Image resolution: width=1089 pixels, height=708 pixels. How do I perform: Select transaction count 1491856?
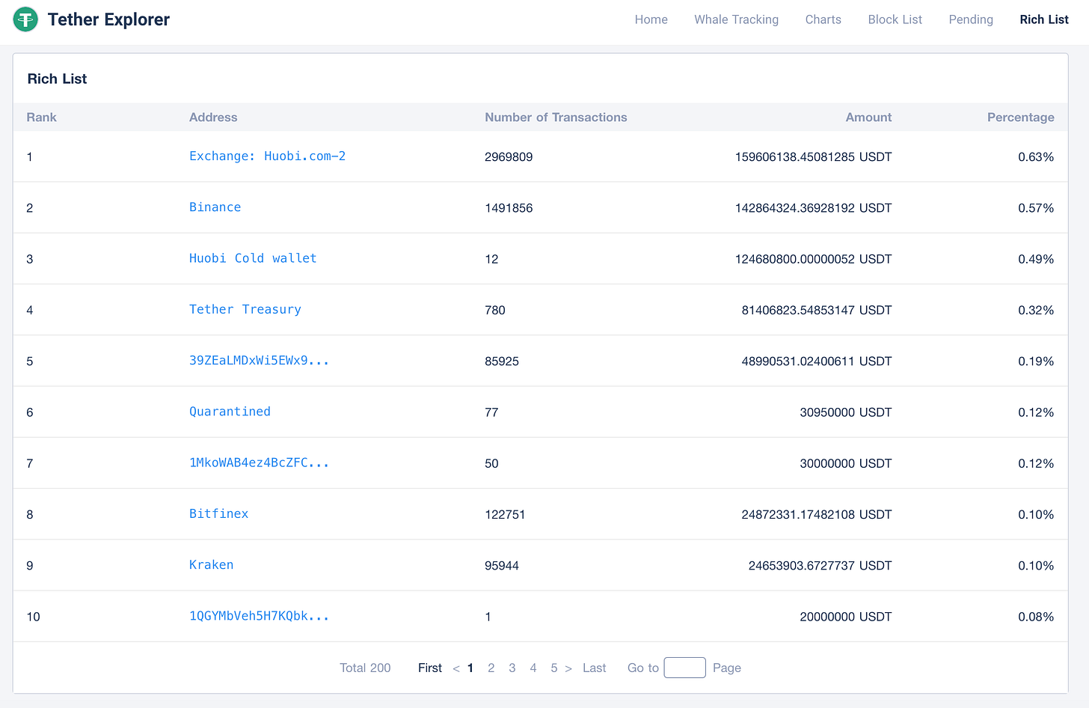point(509,208)
